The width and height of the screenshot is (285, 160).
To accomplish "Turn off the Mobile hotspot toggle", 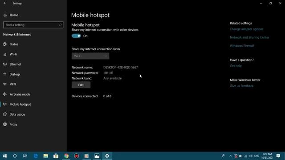I will point(76,36).
